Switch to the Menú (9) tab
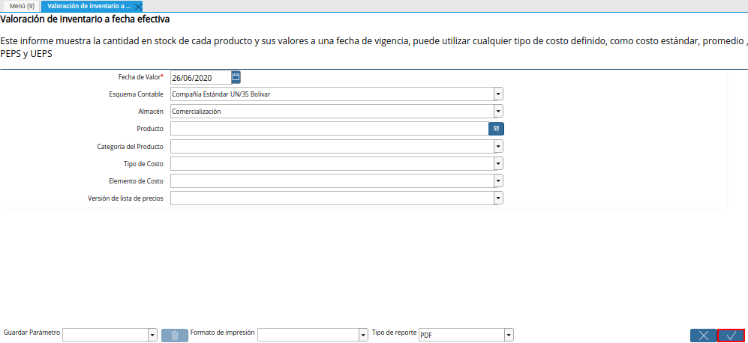Viewport: 748px width, 343px height. pyautogui.click(x=20, y=6)
